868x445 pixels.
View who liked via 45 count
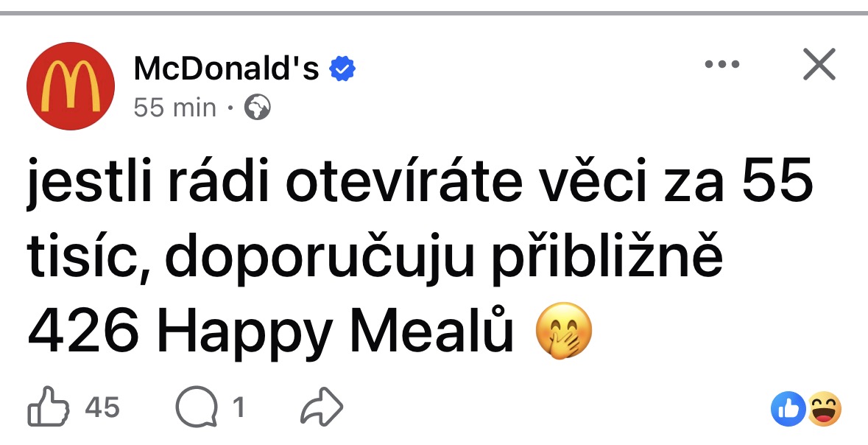[x=102, y=408]
